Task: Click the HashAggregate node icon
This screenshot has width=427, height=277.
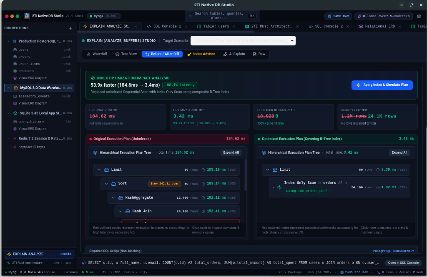Action: (x=121, y=198)
